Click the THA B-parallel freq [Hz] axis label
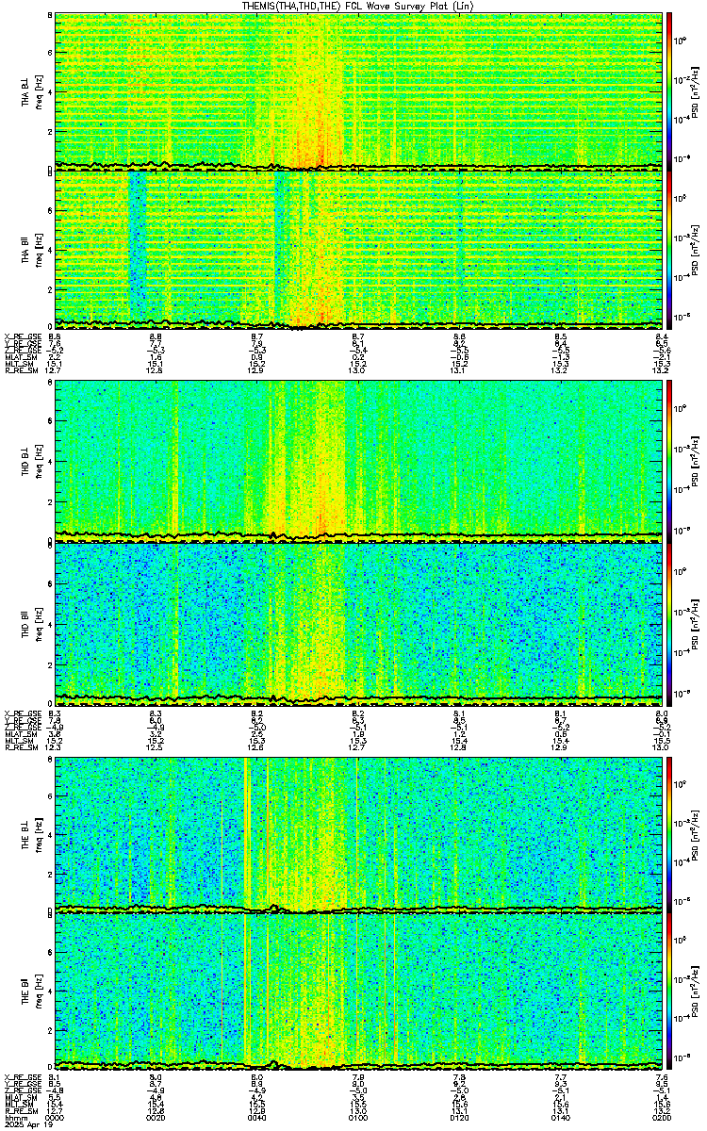Image resolution: width=707 pixels, height=1131 pixels. (x=41, y=250)
